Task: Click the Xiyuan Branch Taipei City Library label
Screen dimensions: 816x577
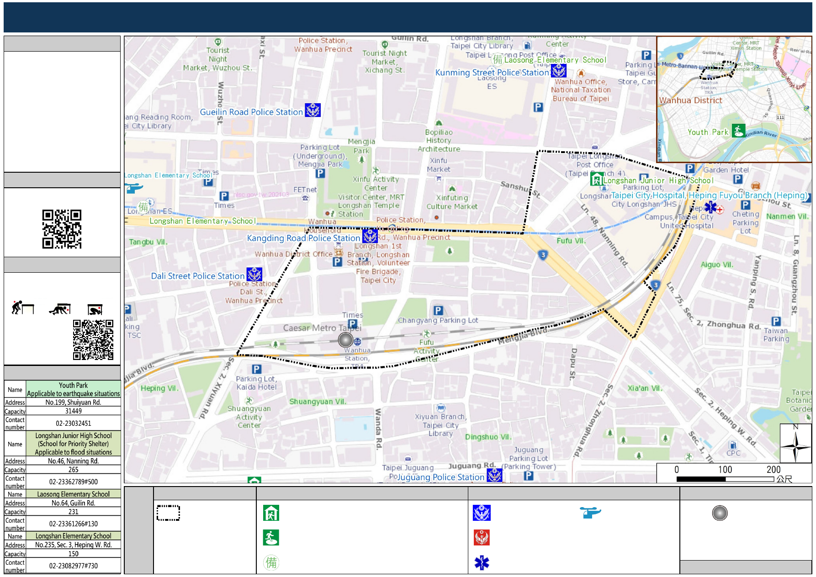Action: tap(440, 425)
